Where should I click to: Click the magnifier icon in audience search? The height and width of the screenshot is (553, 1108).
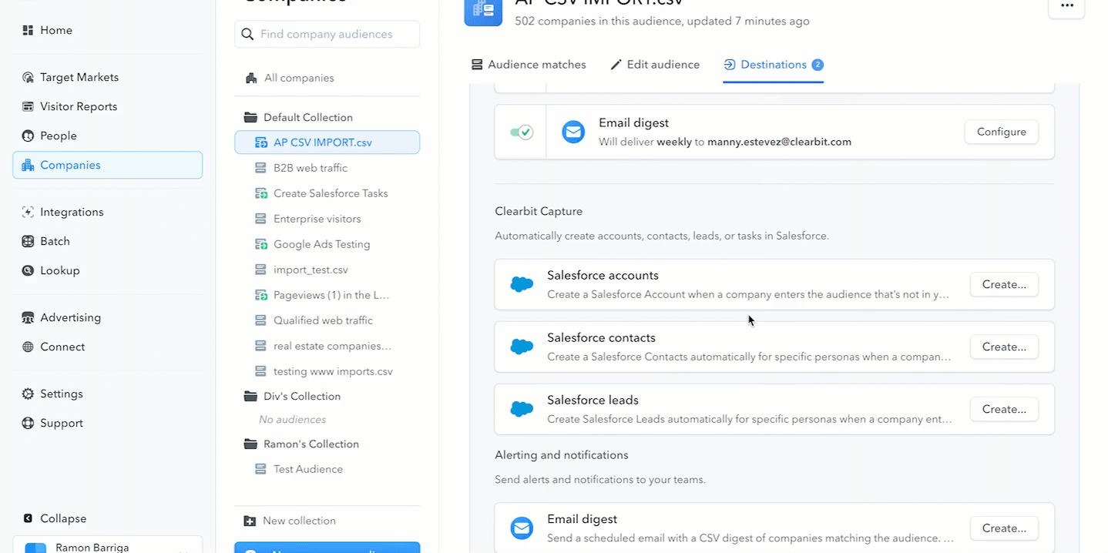247,34
